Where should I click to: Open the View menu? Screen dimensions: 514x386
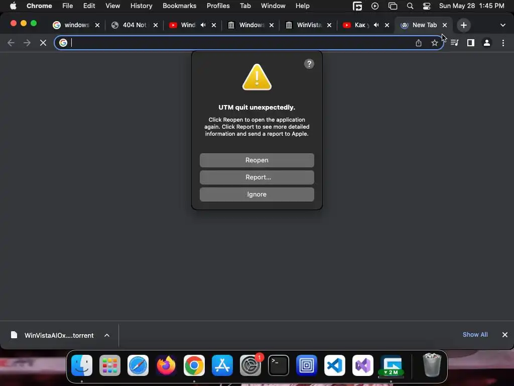point(112,6)
